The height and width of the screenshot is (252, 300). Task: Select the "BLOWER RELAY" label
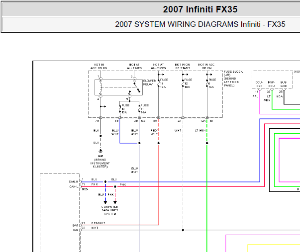tap(150, 83)
